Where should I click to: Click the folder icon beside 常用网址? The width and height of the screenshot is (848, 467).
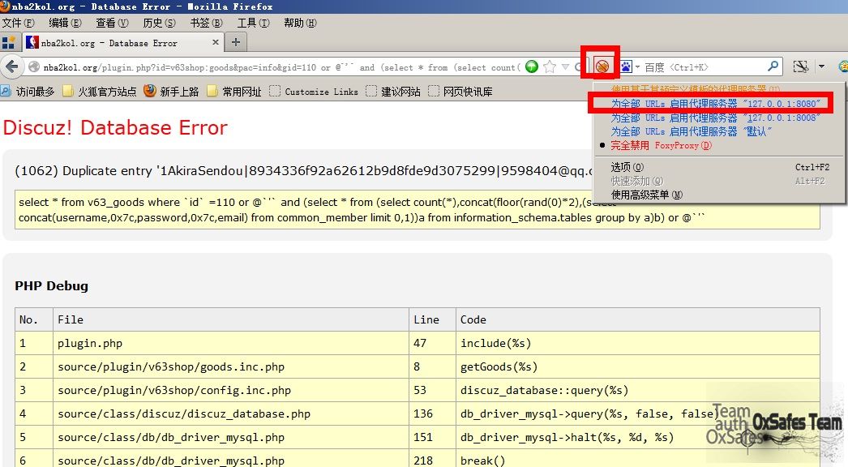point(212,92)
